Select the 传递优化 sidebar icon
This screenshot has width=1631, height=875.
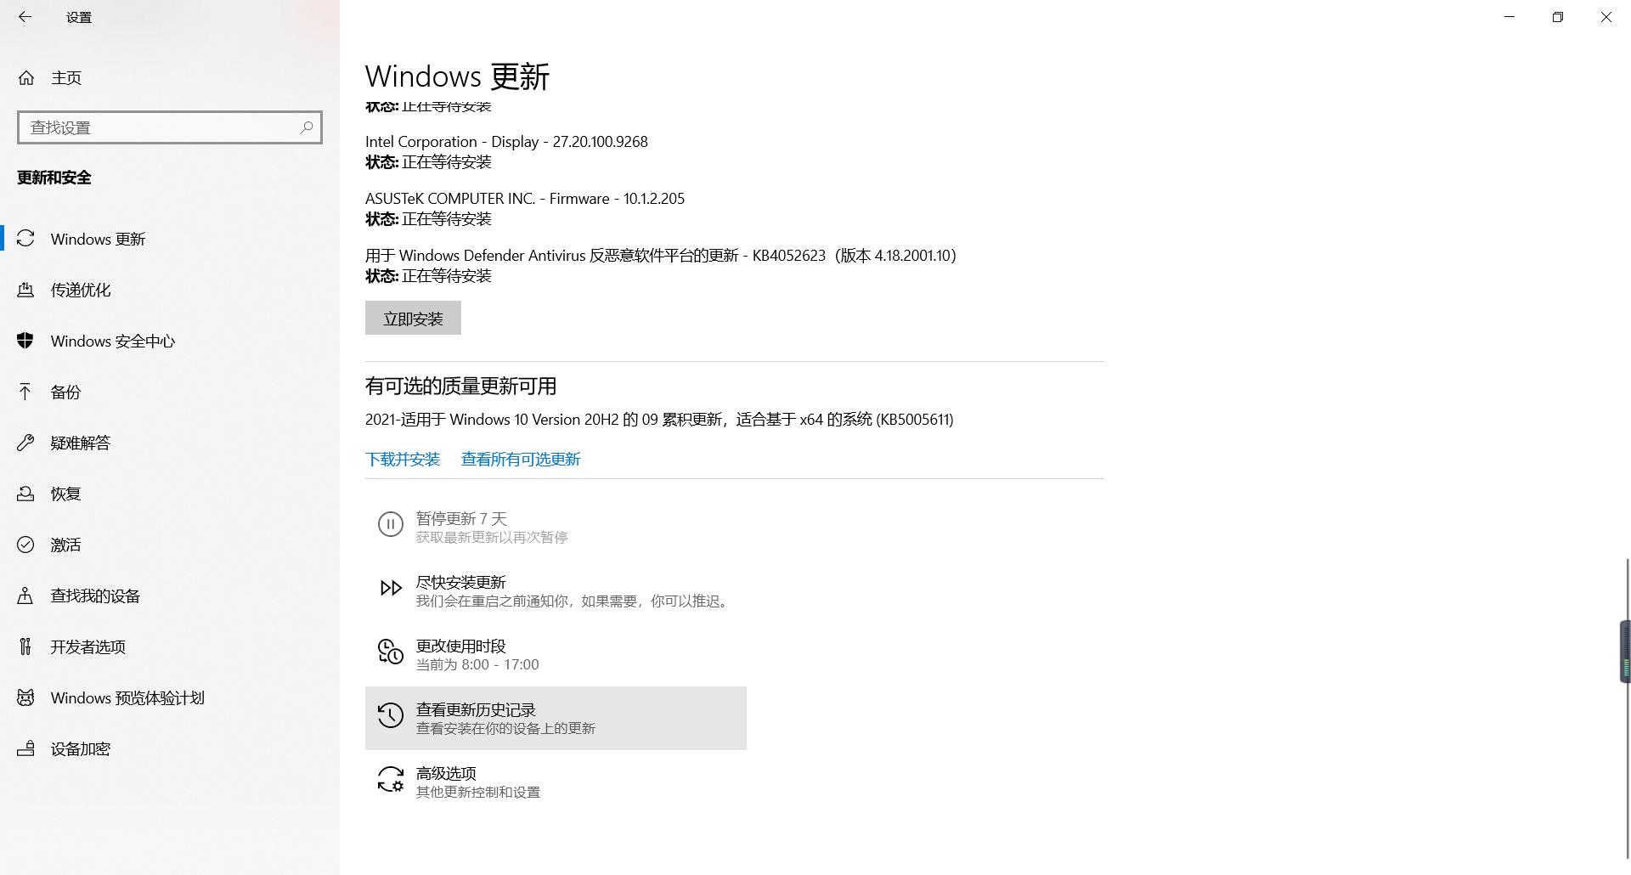[26, 290]
